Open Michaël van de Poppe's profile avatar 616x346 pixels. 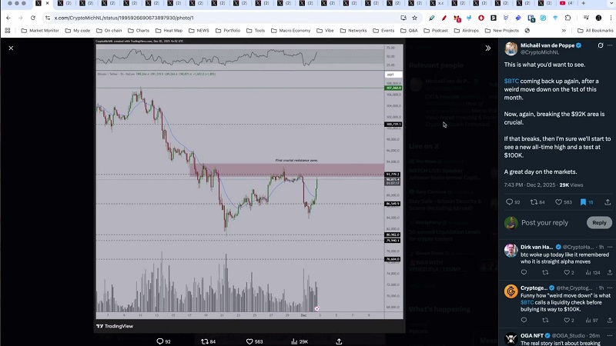[511, 48]
